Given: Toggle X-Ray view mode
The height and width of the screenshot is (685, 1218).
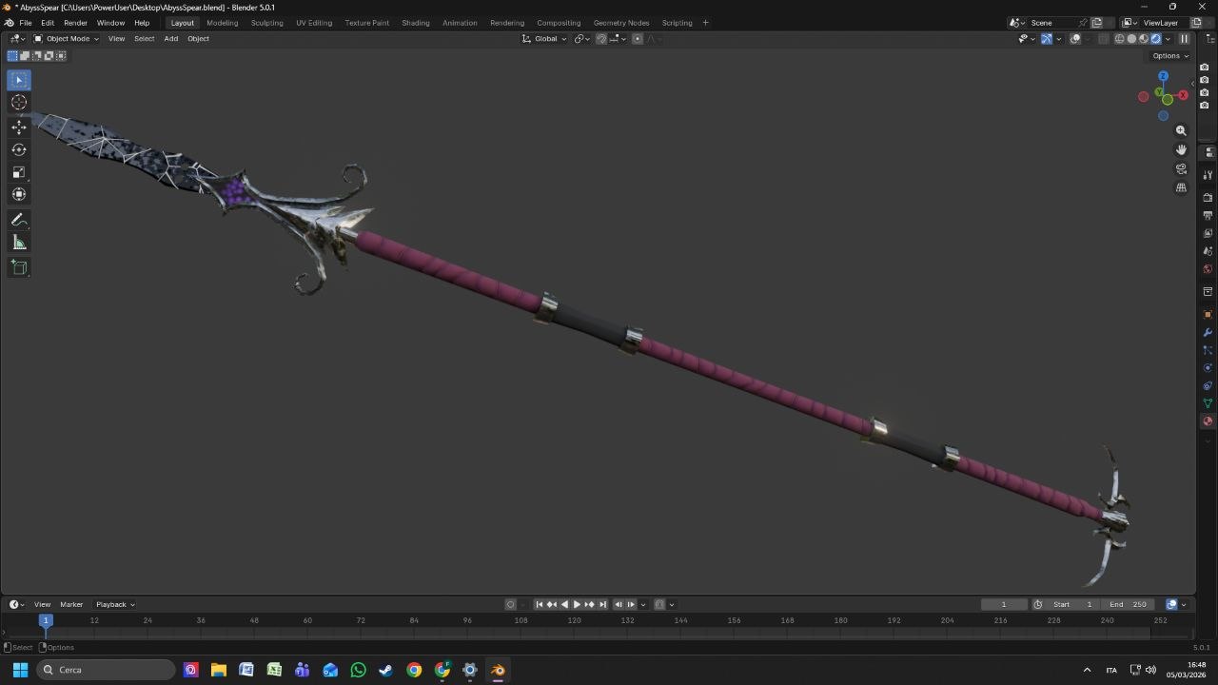Looking at the screenshot, I should [1101, 39].
